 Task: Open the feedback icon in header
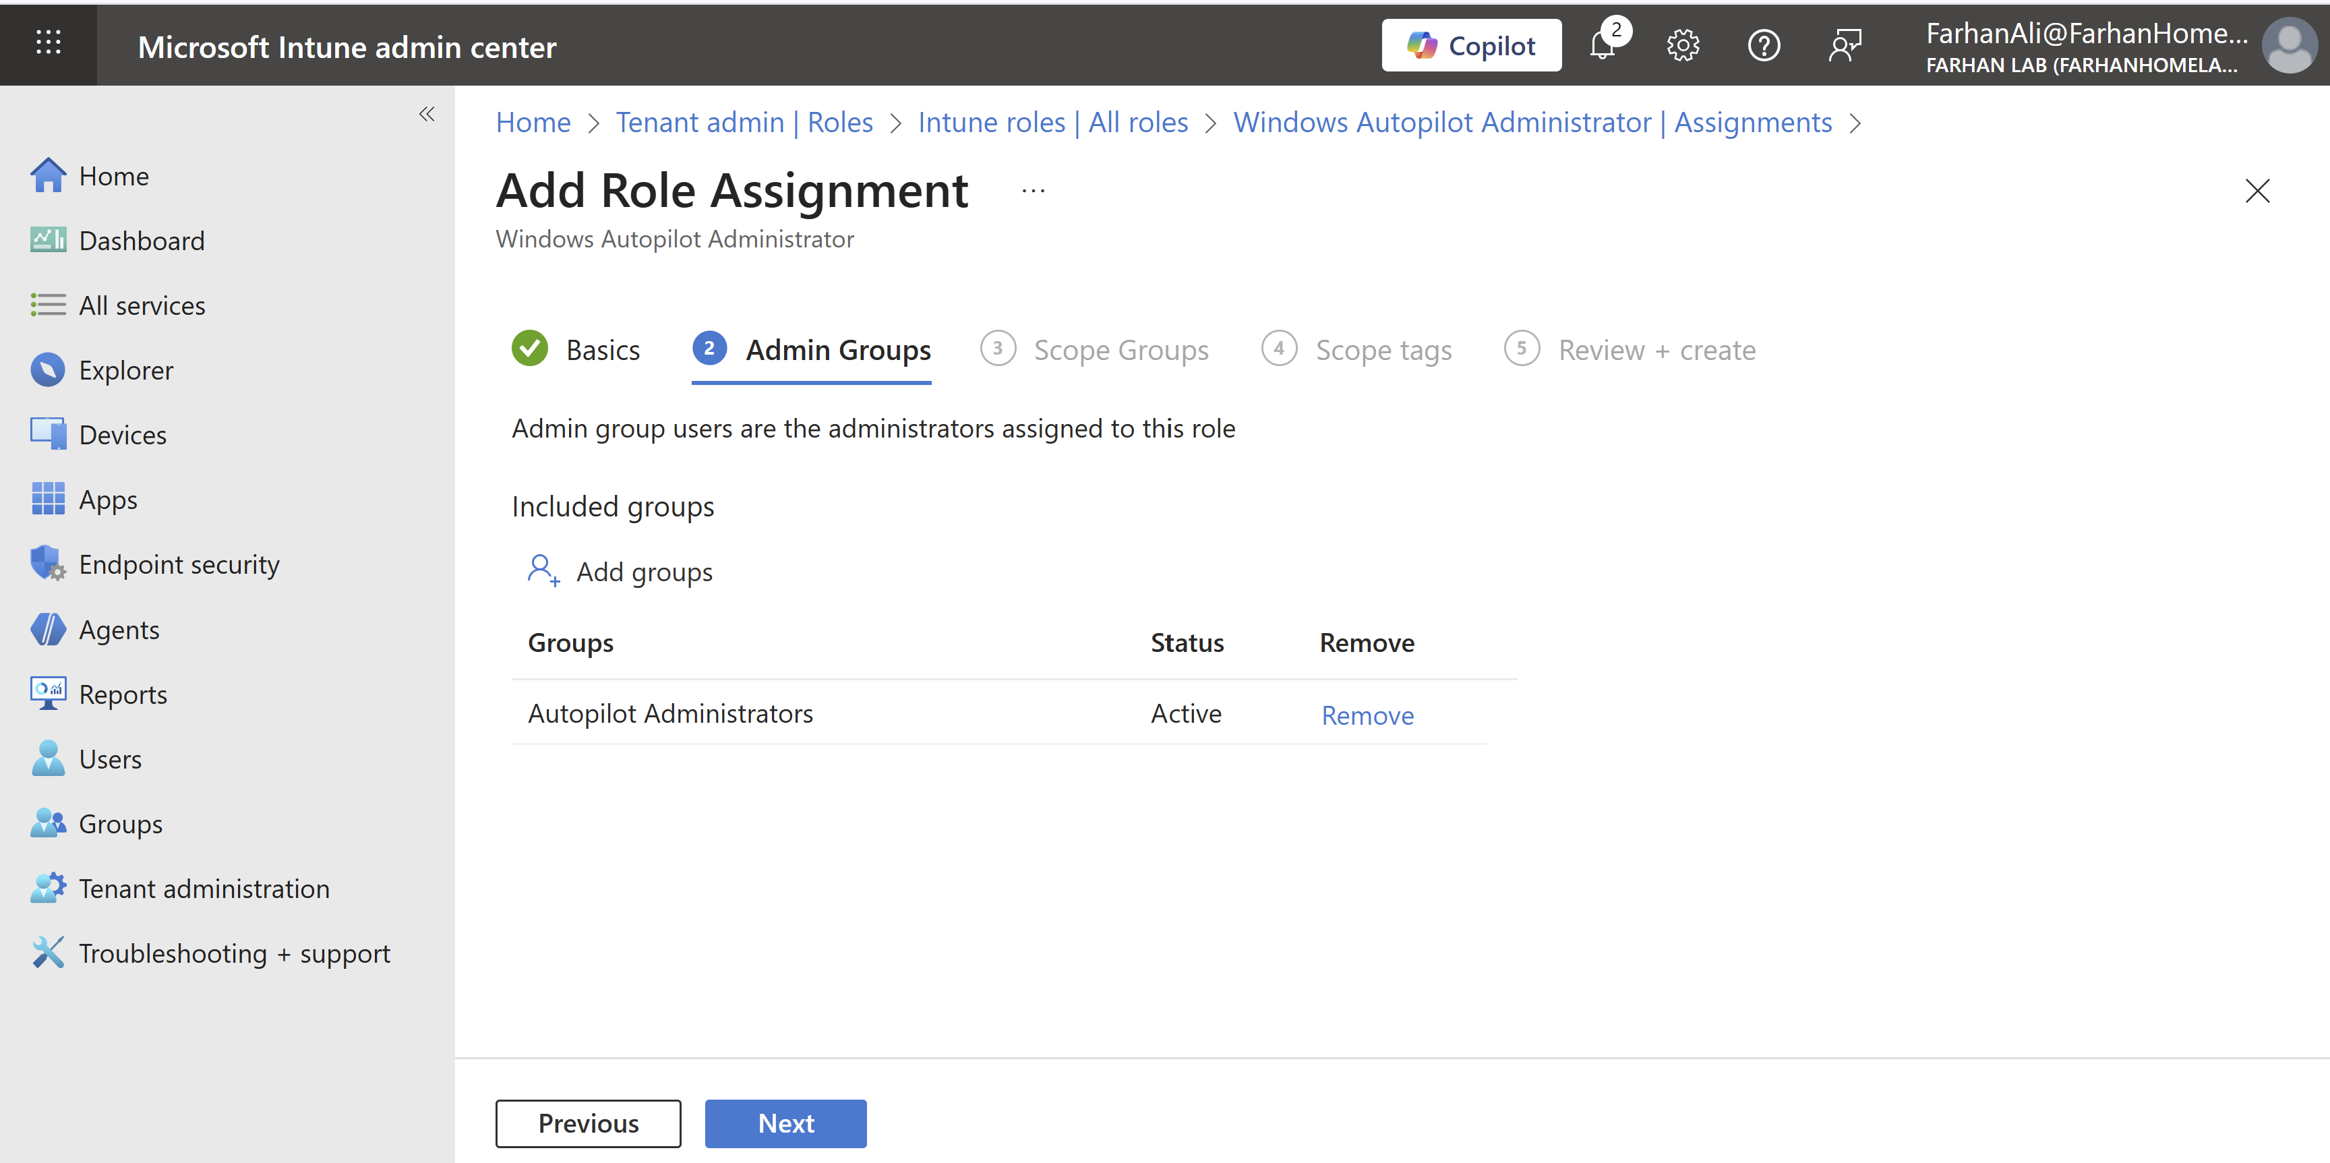pyautogui.click(x=1845, y=45)
